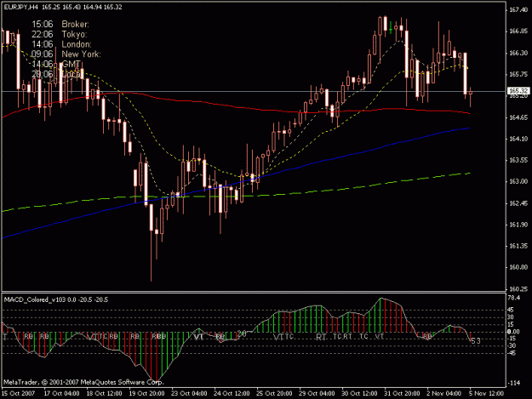Click the 18 Oct 12:00 date label

click(x=104, y=394)
